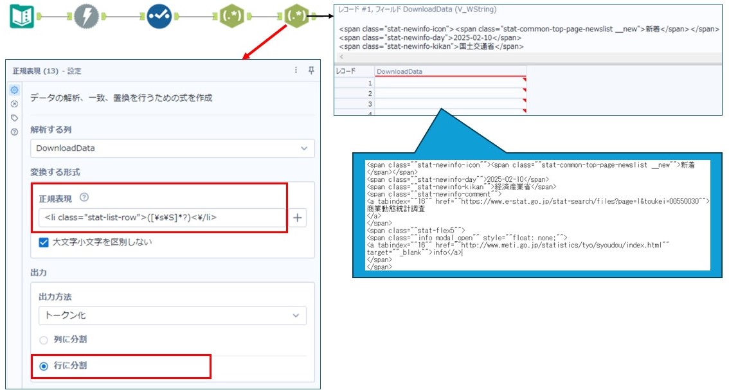The image size is (729, 390).
Task: Select the 行に分割 radio option
Action: [44, 366]
